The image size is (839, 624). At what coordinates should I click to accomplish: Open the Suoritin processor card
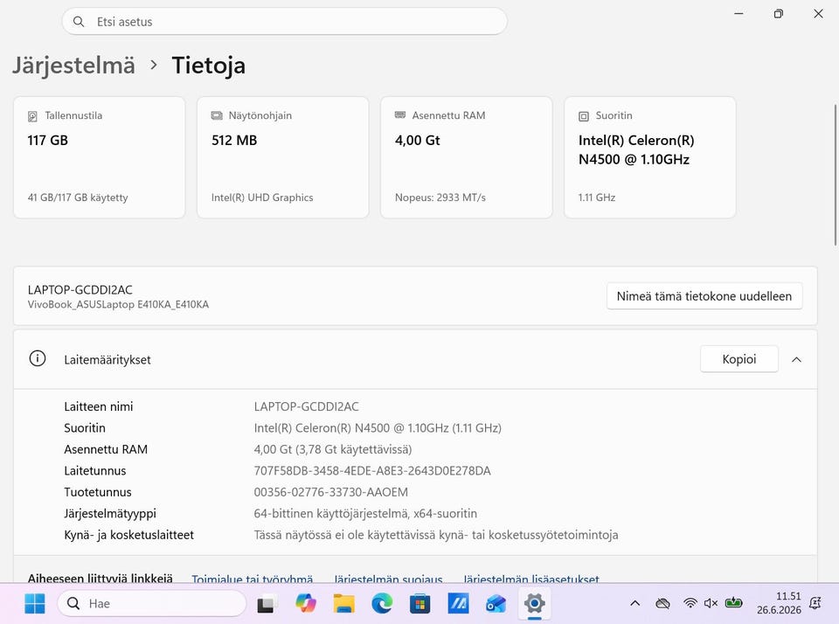pos(650,157)
